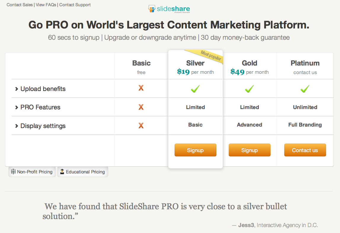The height and width of the screenshot is (233, 340).
Task: Click the green checkmark under Gold plan
Action: pyautogui.click(x=249, y=89)
